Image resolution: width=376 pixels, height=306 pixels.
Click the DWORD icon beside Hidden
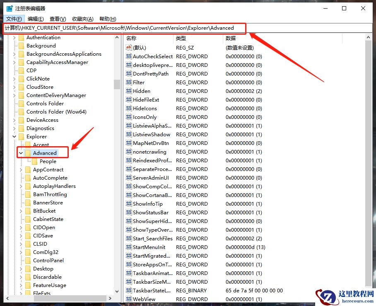point(129,91)
